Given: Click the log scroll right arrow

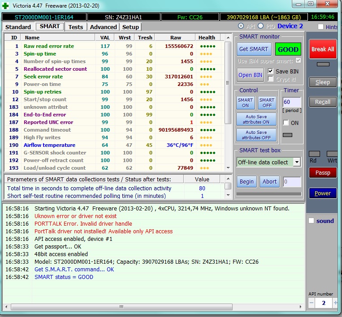Looking at the screenshot, I should 301,307.
